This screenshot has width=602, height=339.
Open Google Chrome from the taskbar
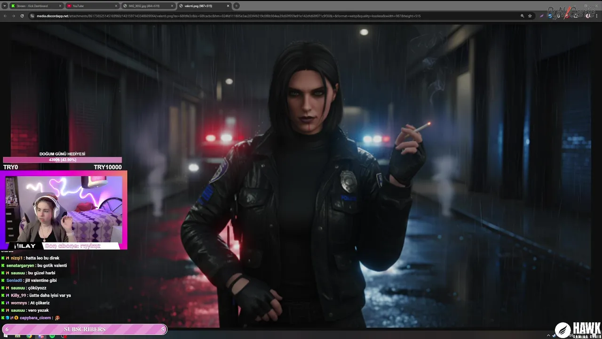pos(29,336)
